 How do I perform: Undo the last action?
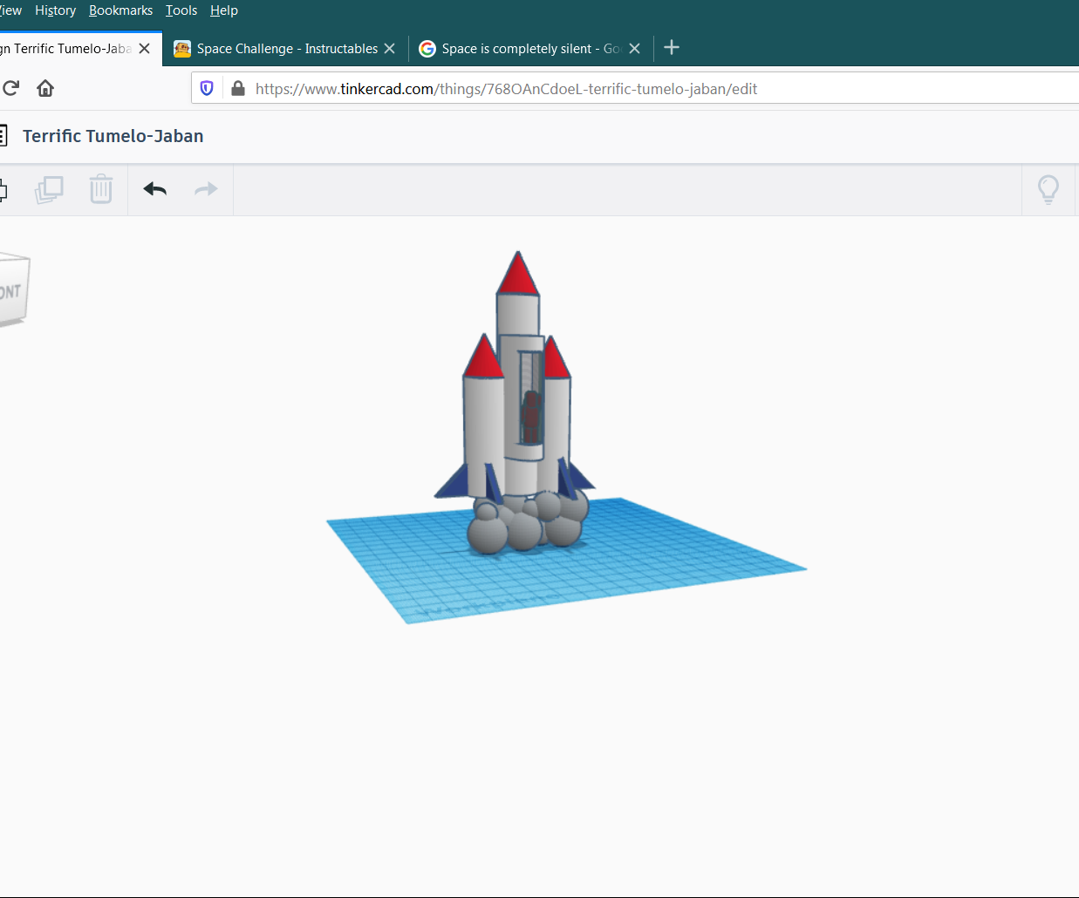[154, 189]
